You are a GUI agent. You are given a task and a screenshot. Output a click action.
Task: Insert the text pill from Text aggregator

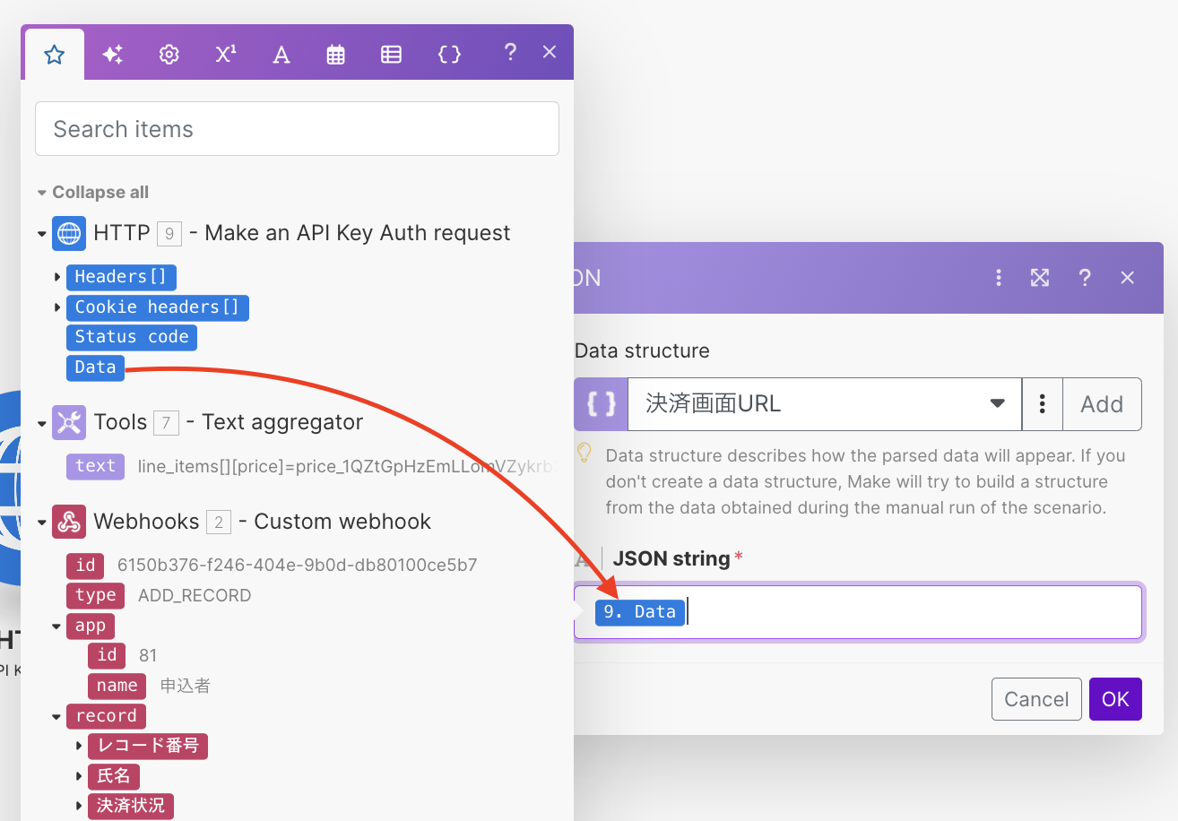(x=95, y=466)
